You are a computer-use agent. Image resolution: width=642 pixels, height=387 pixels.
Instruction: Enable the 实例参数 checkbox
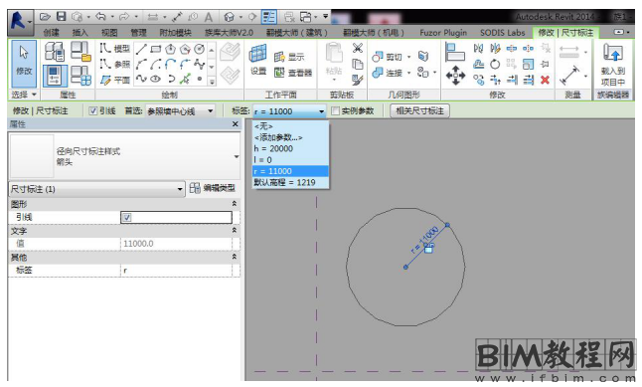[x=335, y=110]
